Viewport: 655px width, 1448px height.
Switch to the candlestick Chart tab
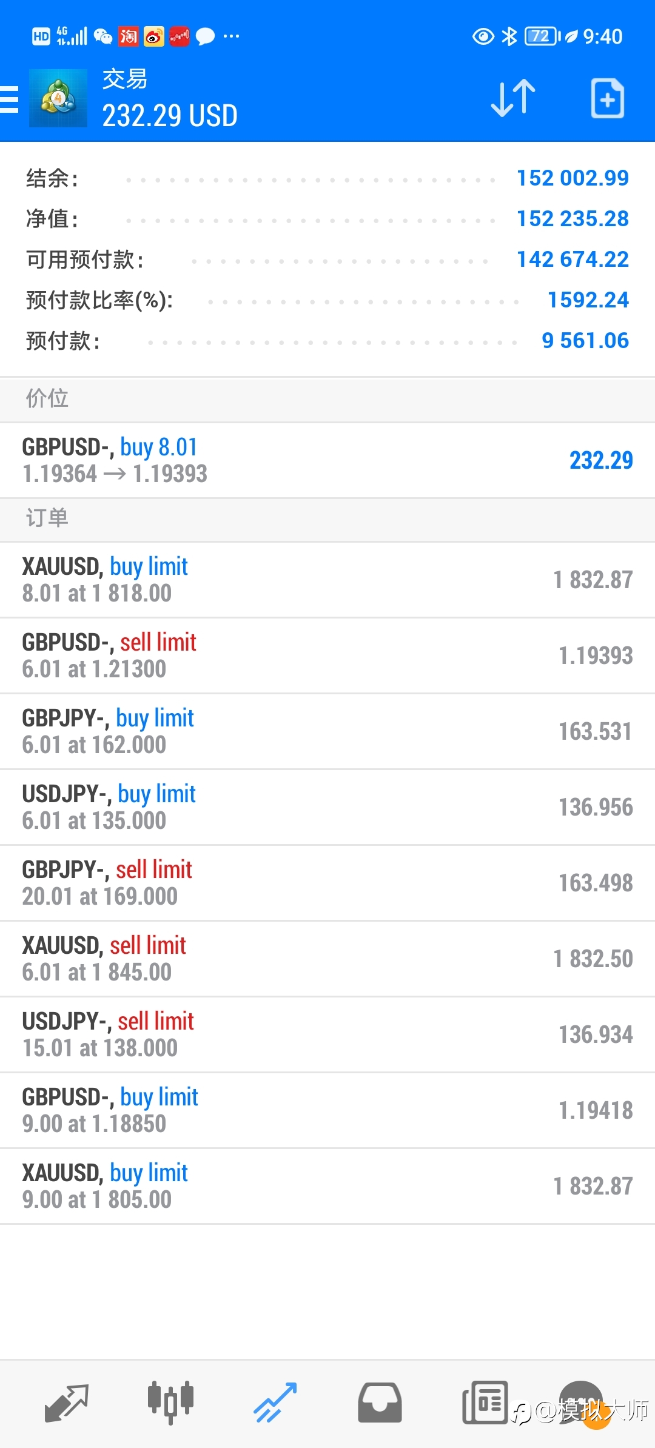[x=170, y=1403]
